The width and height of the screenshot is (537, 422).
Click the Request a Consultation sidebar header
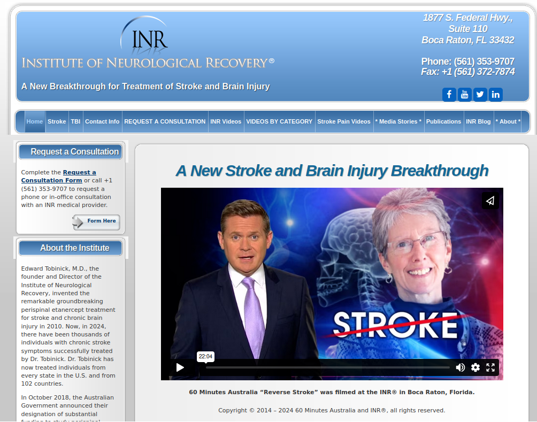pyautogui.click(x=71, y=152)
